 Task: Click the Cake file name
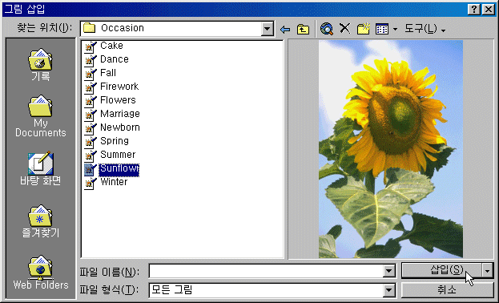111,46
